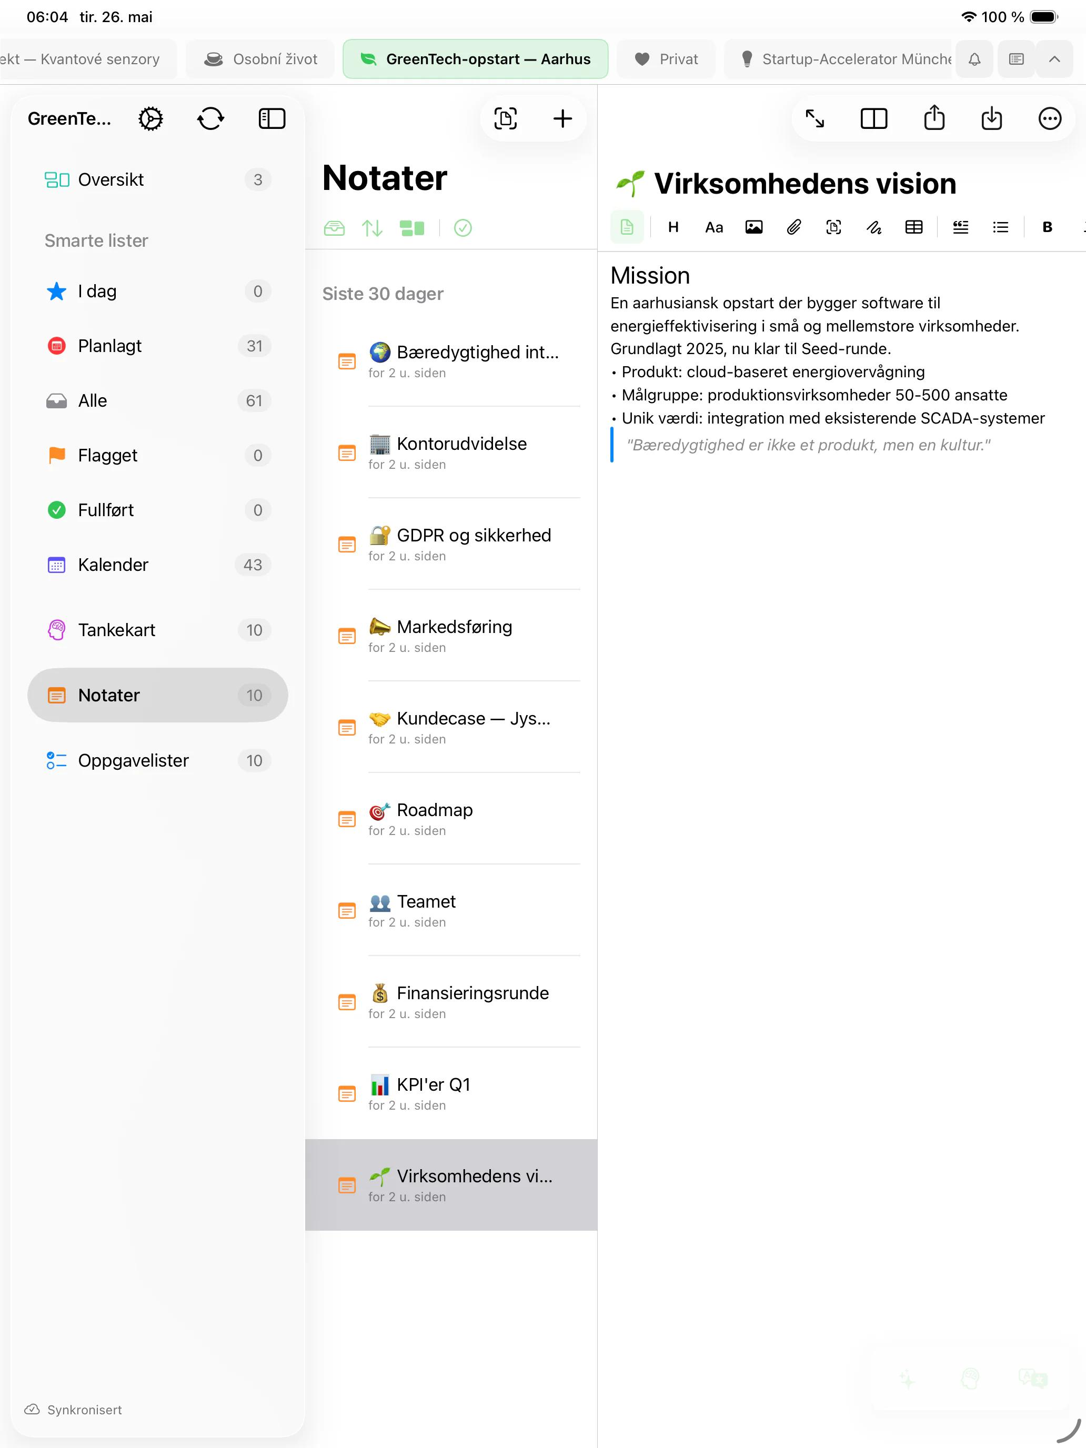The image size is (1086, 1448).
Task: Tap the sync arrows icon
Action: pos(211,118)
